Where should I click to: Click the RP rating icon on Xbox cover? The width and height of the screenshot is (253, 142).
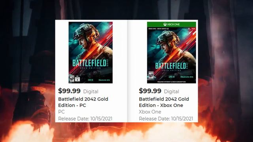151,75
